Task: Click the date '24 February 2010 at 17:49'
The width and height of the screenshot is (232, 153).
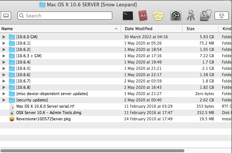Action: pos(148,119)
